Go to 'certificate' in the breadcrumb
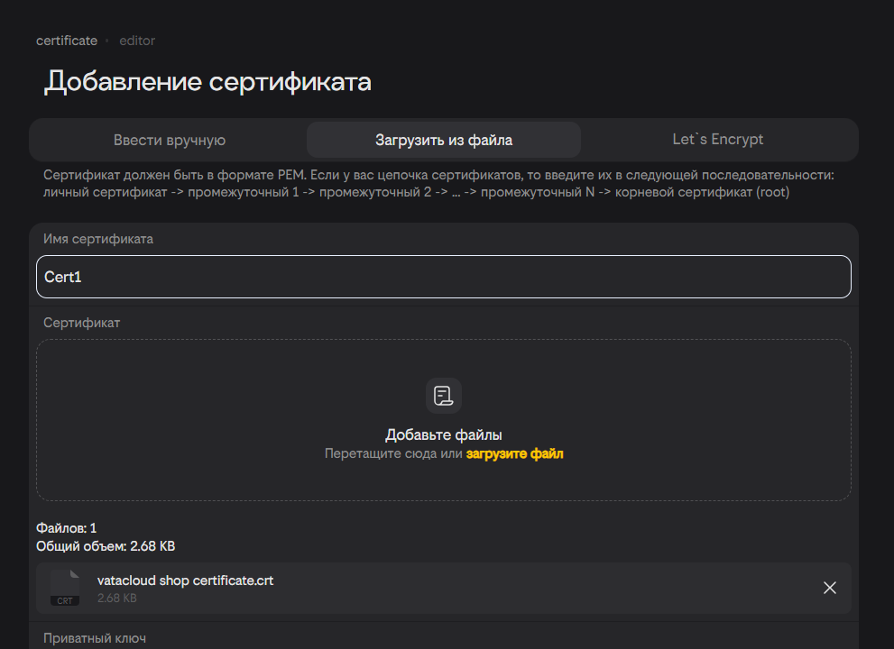 coord(67,41)
